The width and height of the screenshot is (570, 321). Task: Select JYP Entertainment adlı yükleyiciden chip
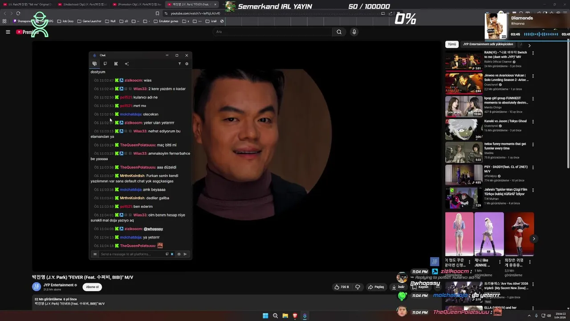point(488,45)
